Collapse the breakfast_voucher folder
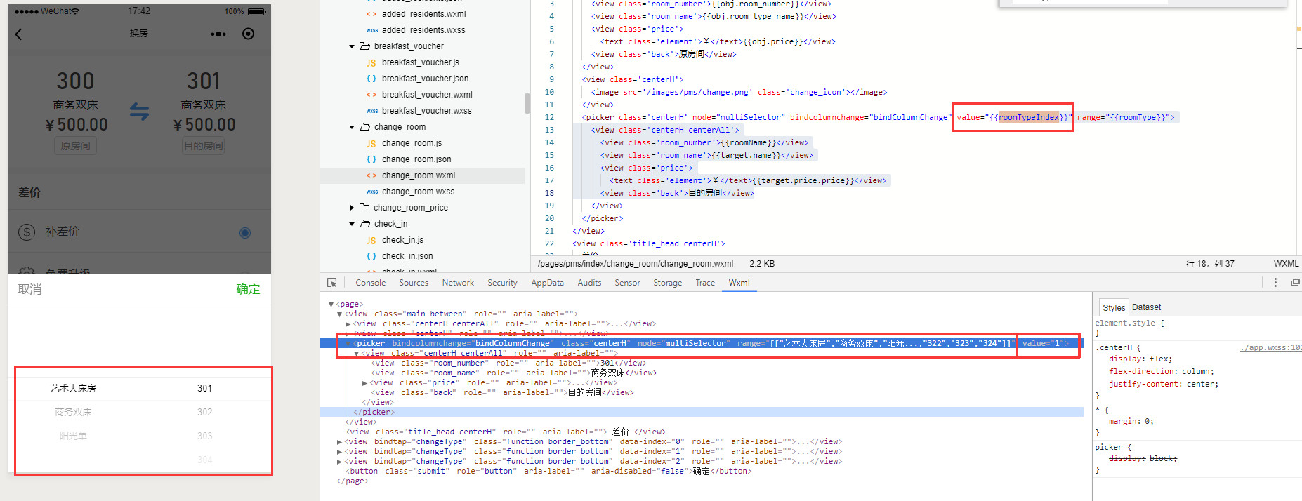Screen dimensions: 1302x501 [x=352, y=46]
